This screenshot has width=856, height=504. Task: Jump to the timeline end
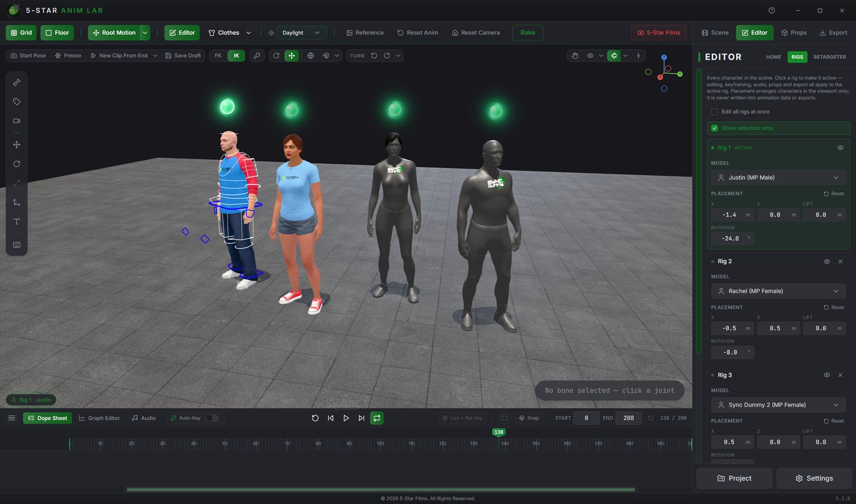[362, 418]
